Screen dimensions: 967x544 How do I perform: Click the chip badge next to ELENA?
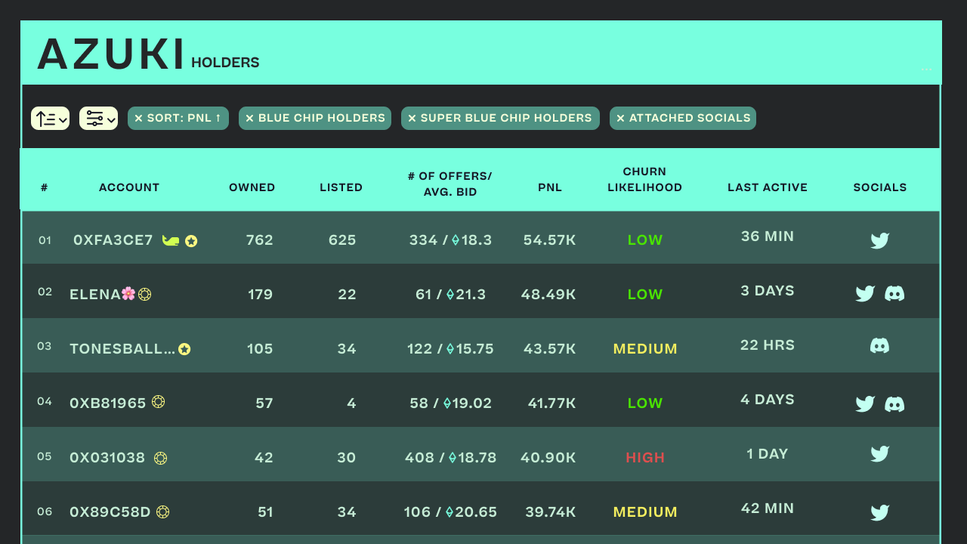[x=144, y=294]
